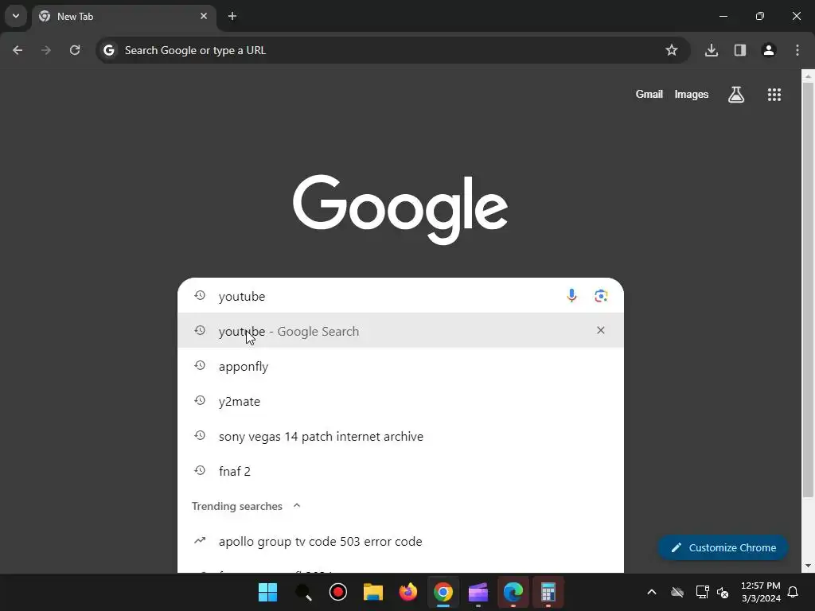Switch to Chrome on the taskbar
Viewport: 815px width, 611px height.
(443, 592)
